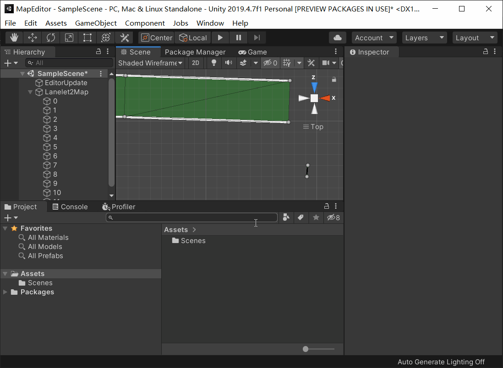Select the Transform tool
The image size is (503, 368).
point(106,38)
